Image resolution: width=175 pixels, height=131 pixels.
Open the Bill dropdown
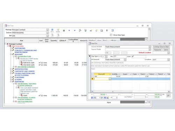pyautogui.click(x=47, y=36)
